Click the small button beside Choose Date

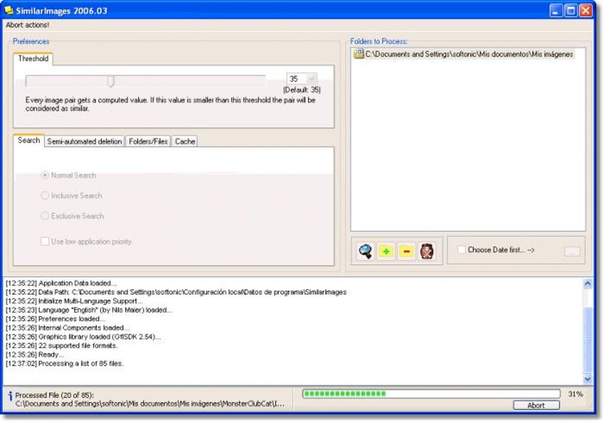(x=572, y=252)
